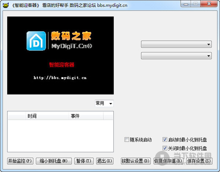Click the 暂停(T) button
The image size is (220, 172).
tap(84, 161)
